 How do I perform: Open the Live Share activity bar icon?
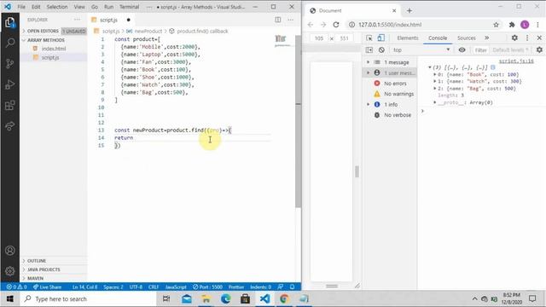(x=9, y=125)
